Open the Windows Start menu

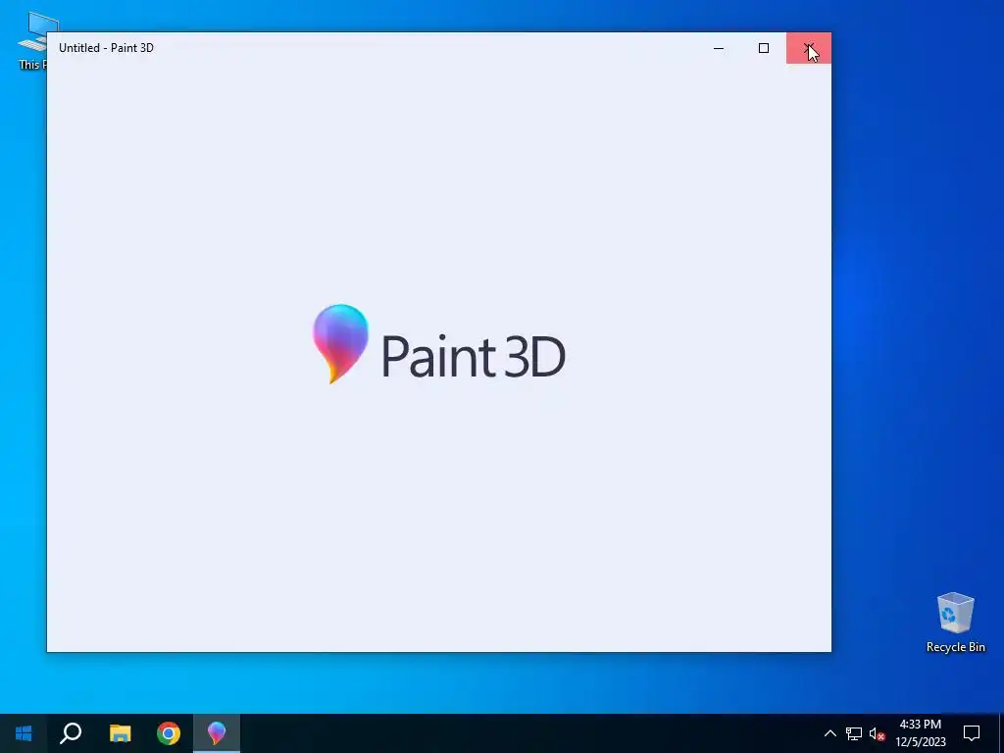tap(24, 733)
